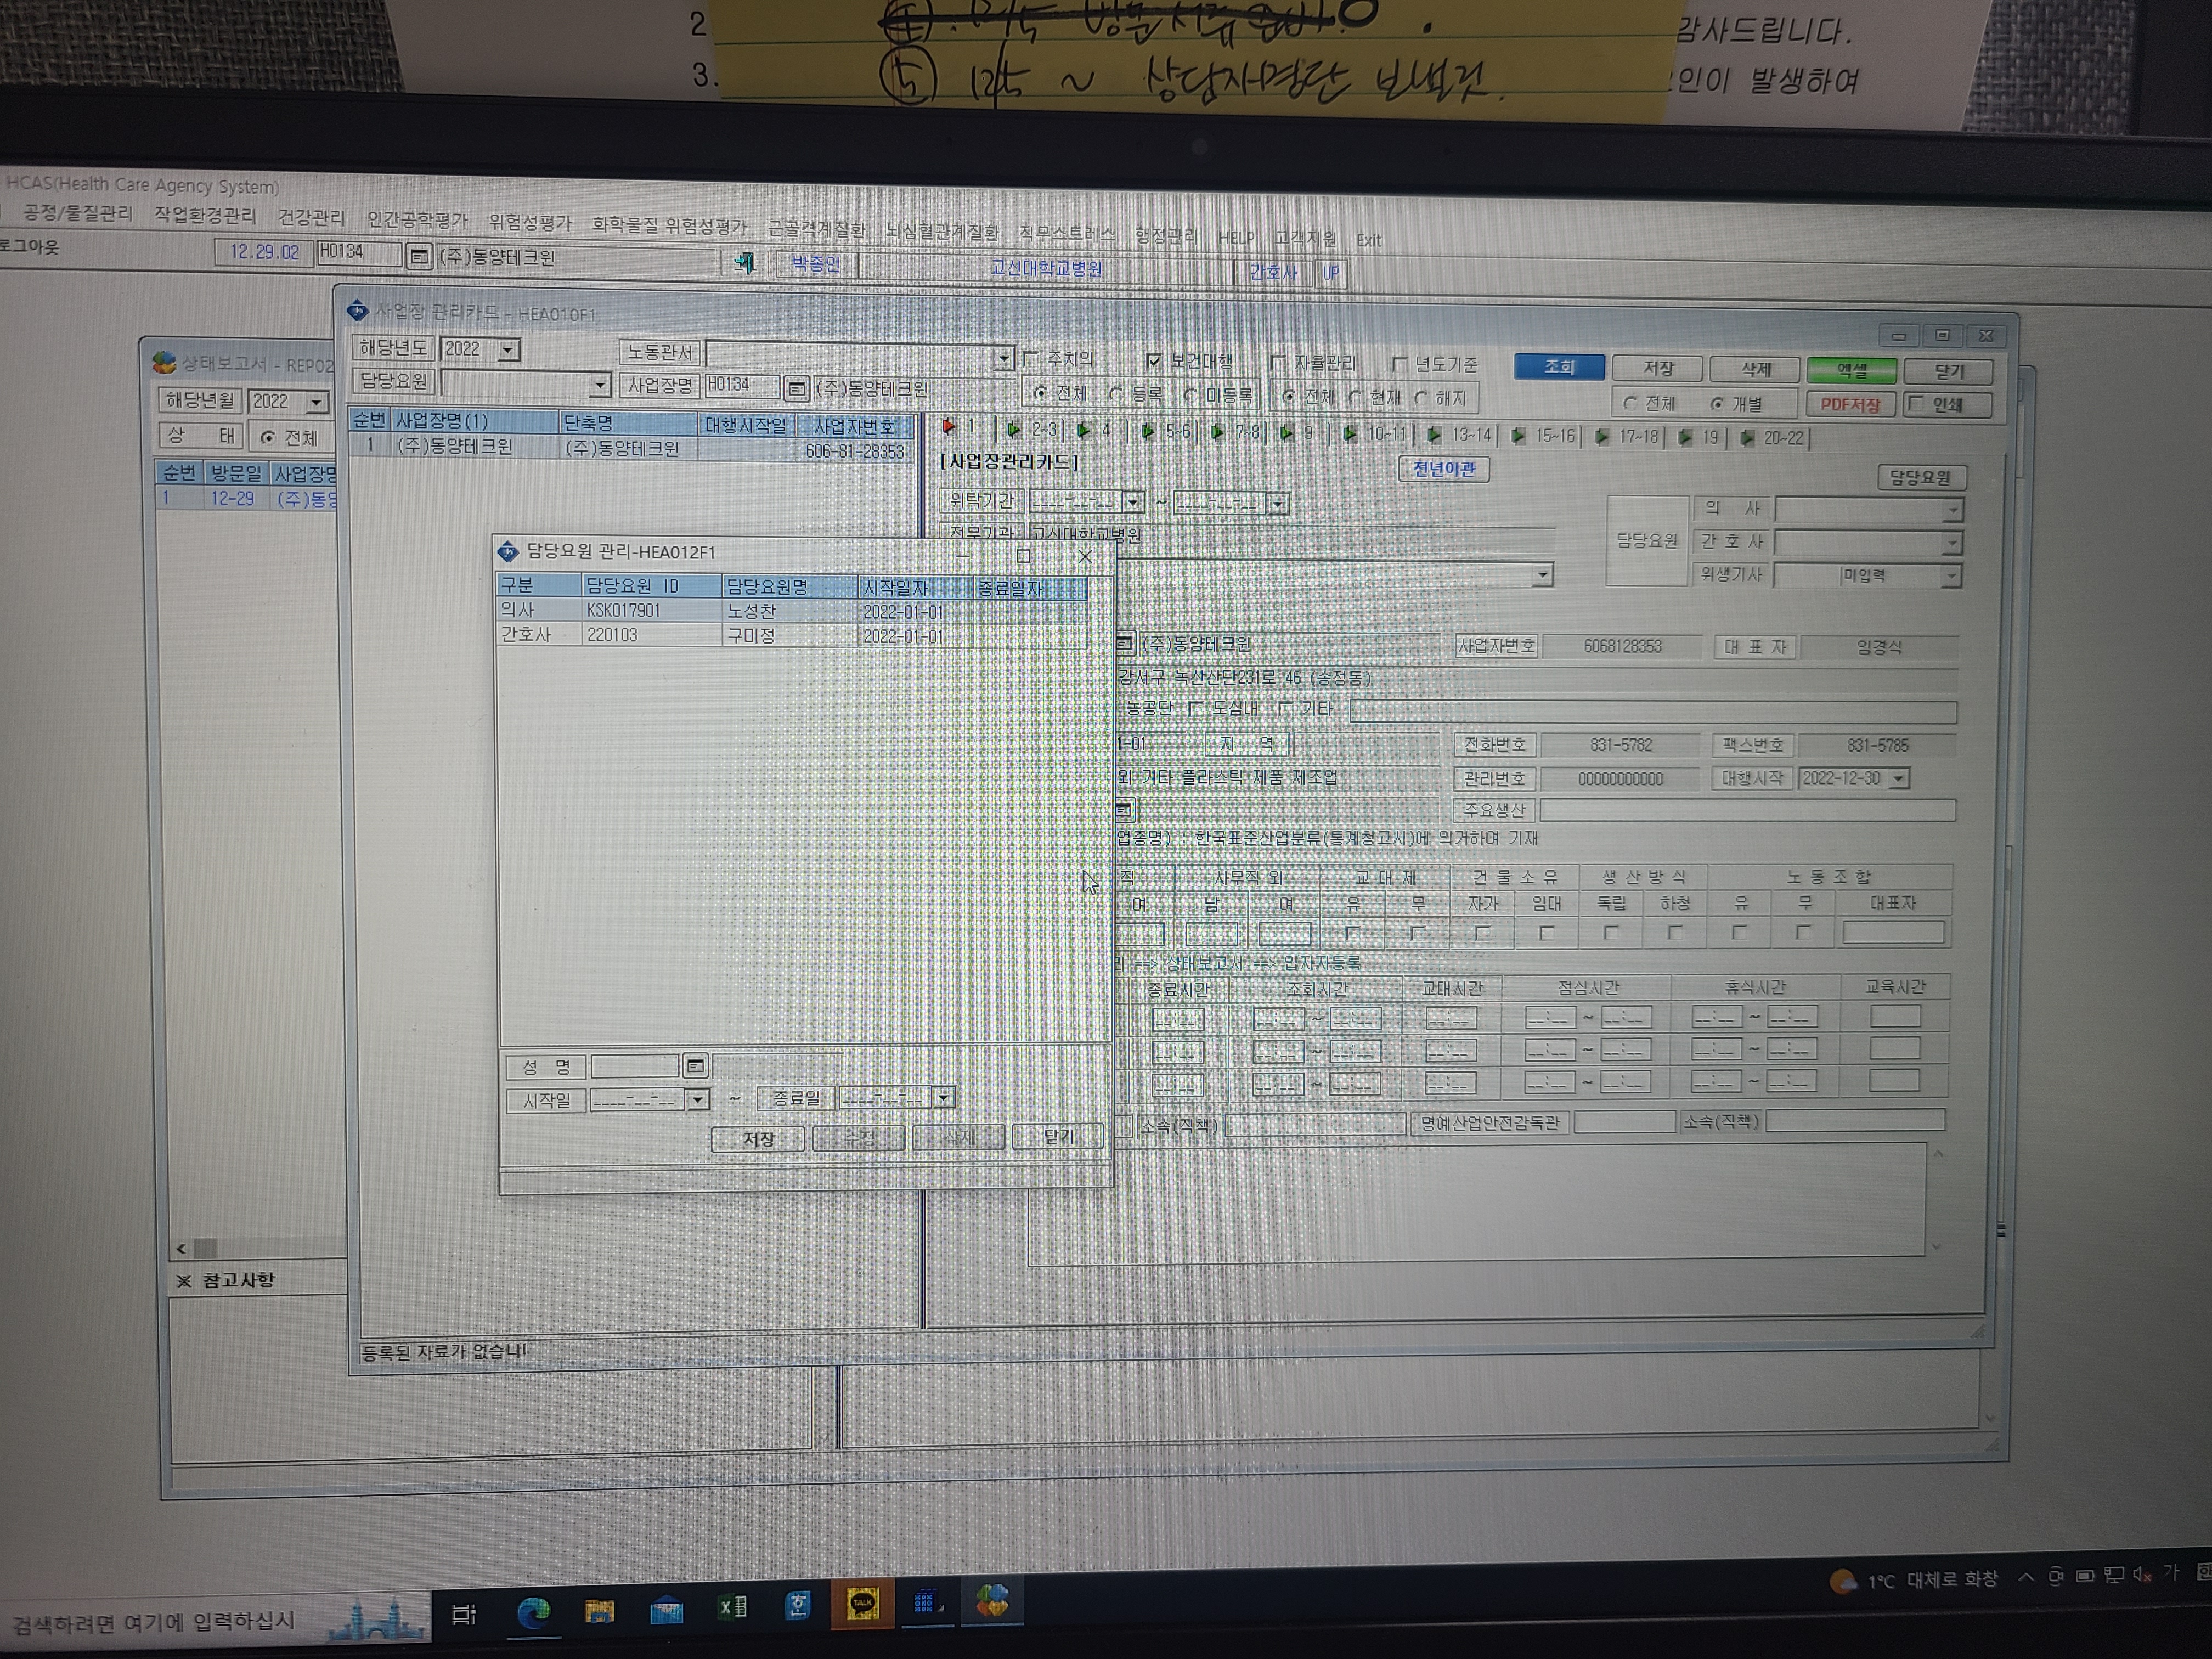2212x1659 pixels.
Task: Enable the 주치의 checkbox
Action: click(1032, 359)
